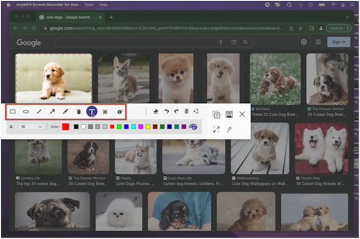Image resolution: width=360 pixels, height=239 pixels.
Task: Undo the last annotation
Action: 166,111
